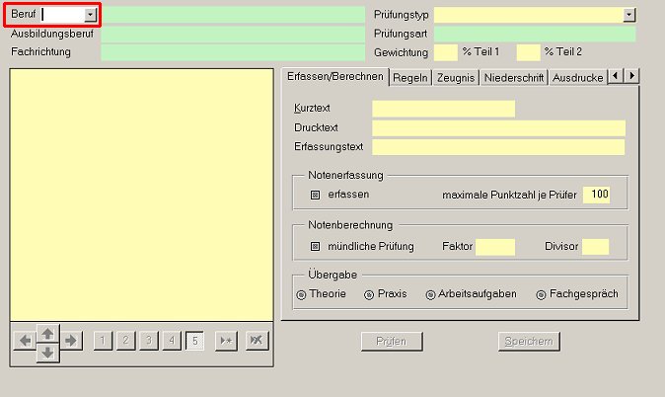Select level 5 button

(x=195, y=341)
